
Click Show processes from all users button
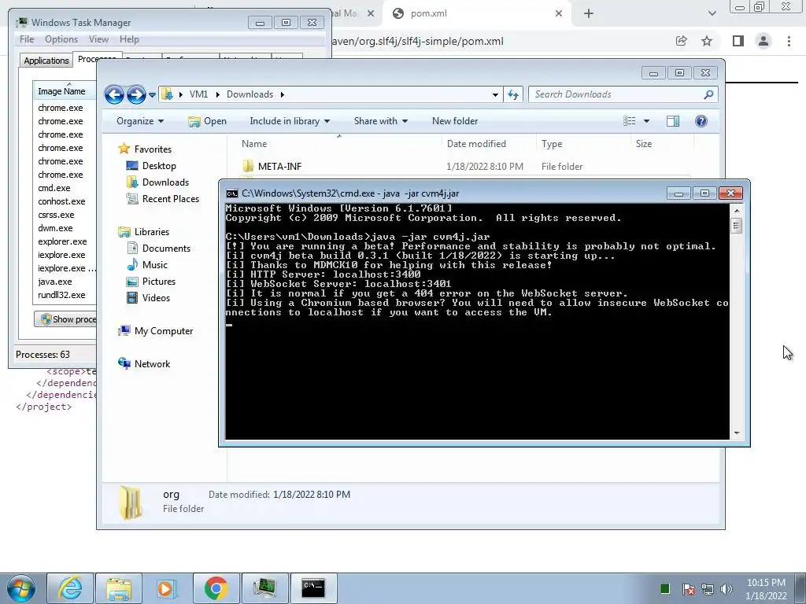tap(65, 319)
